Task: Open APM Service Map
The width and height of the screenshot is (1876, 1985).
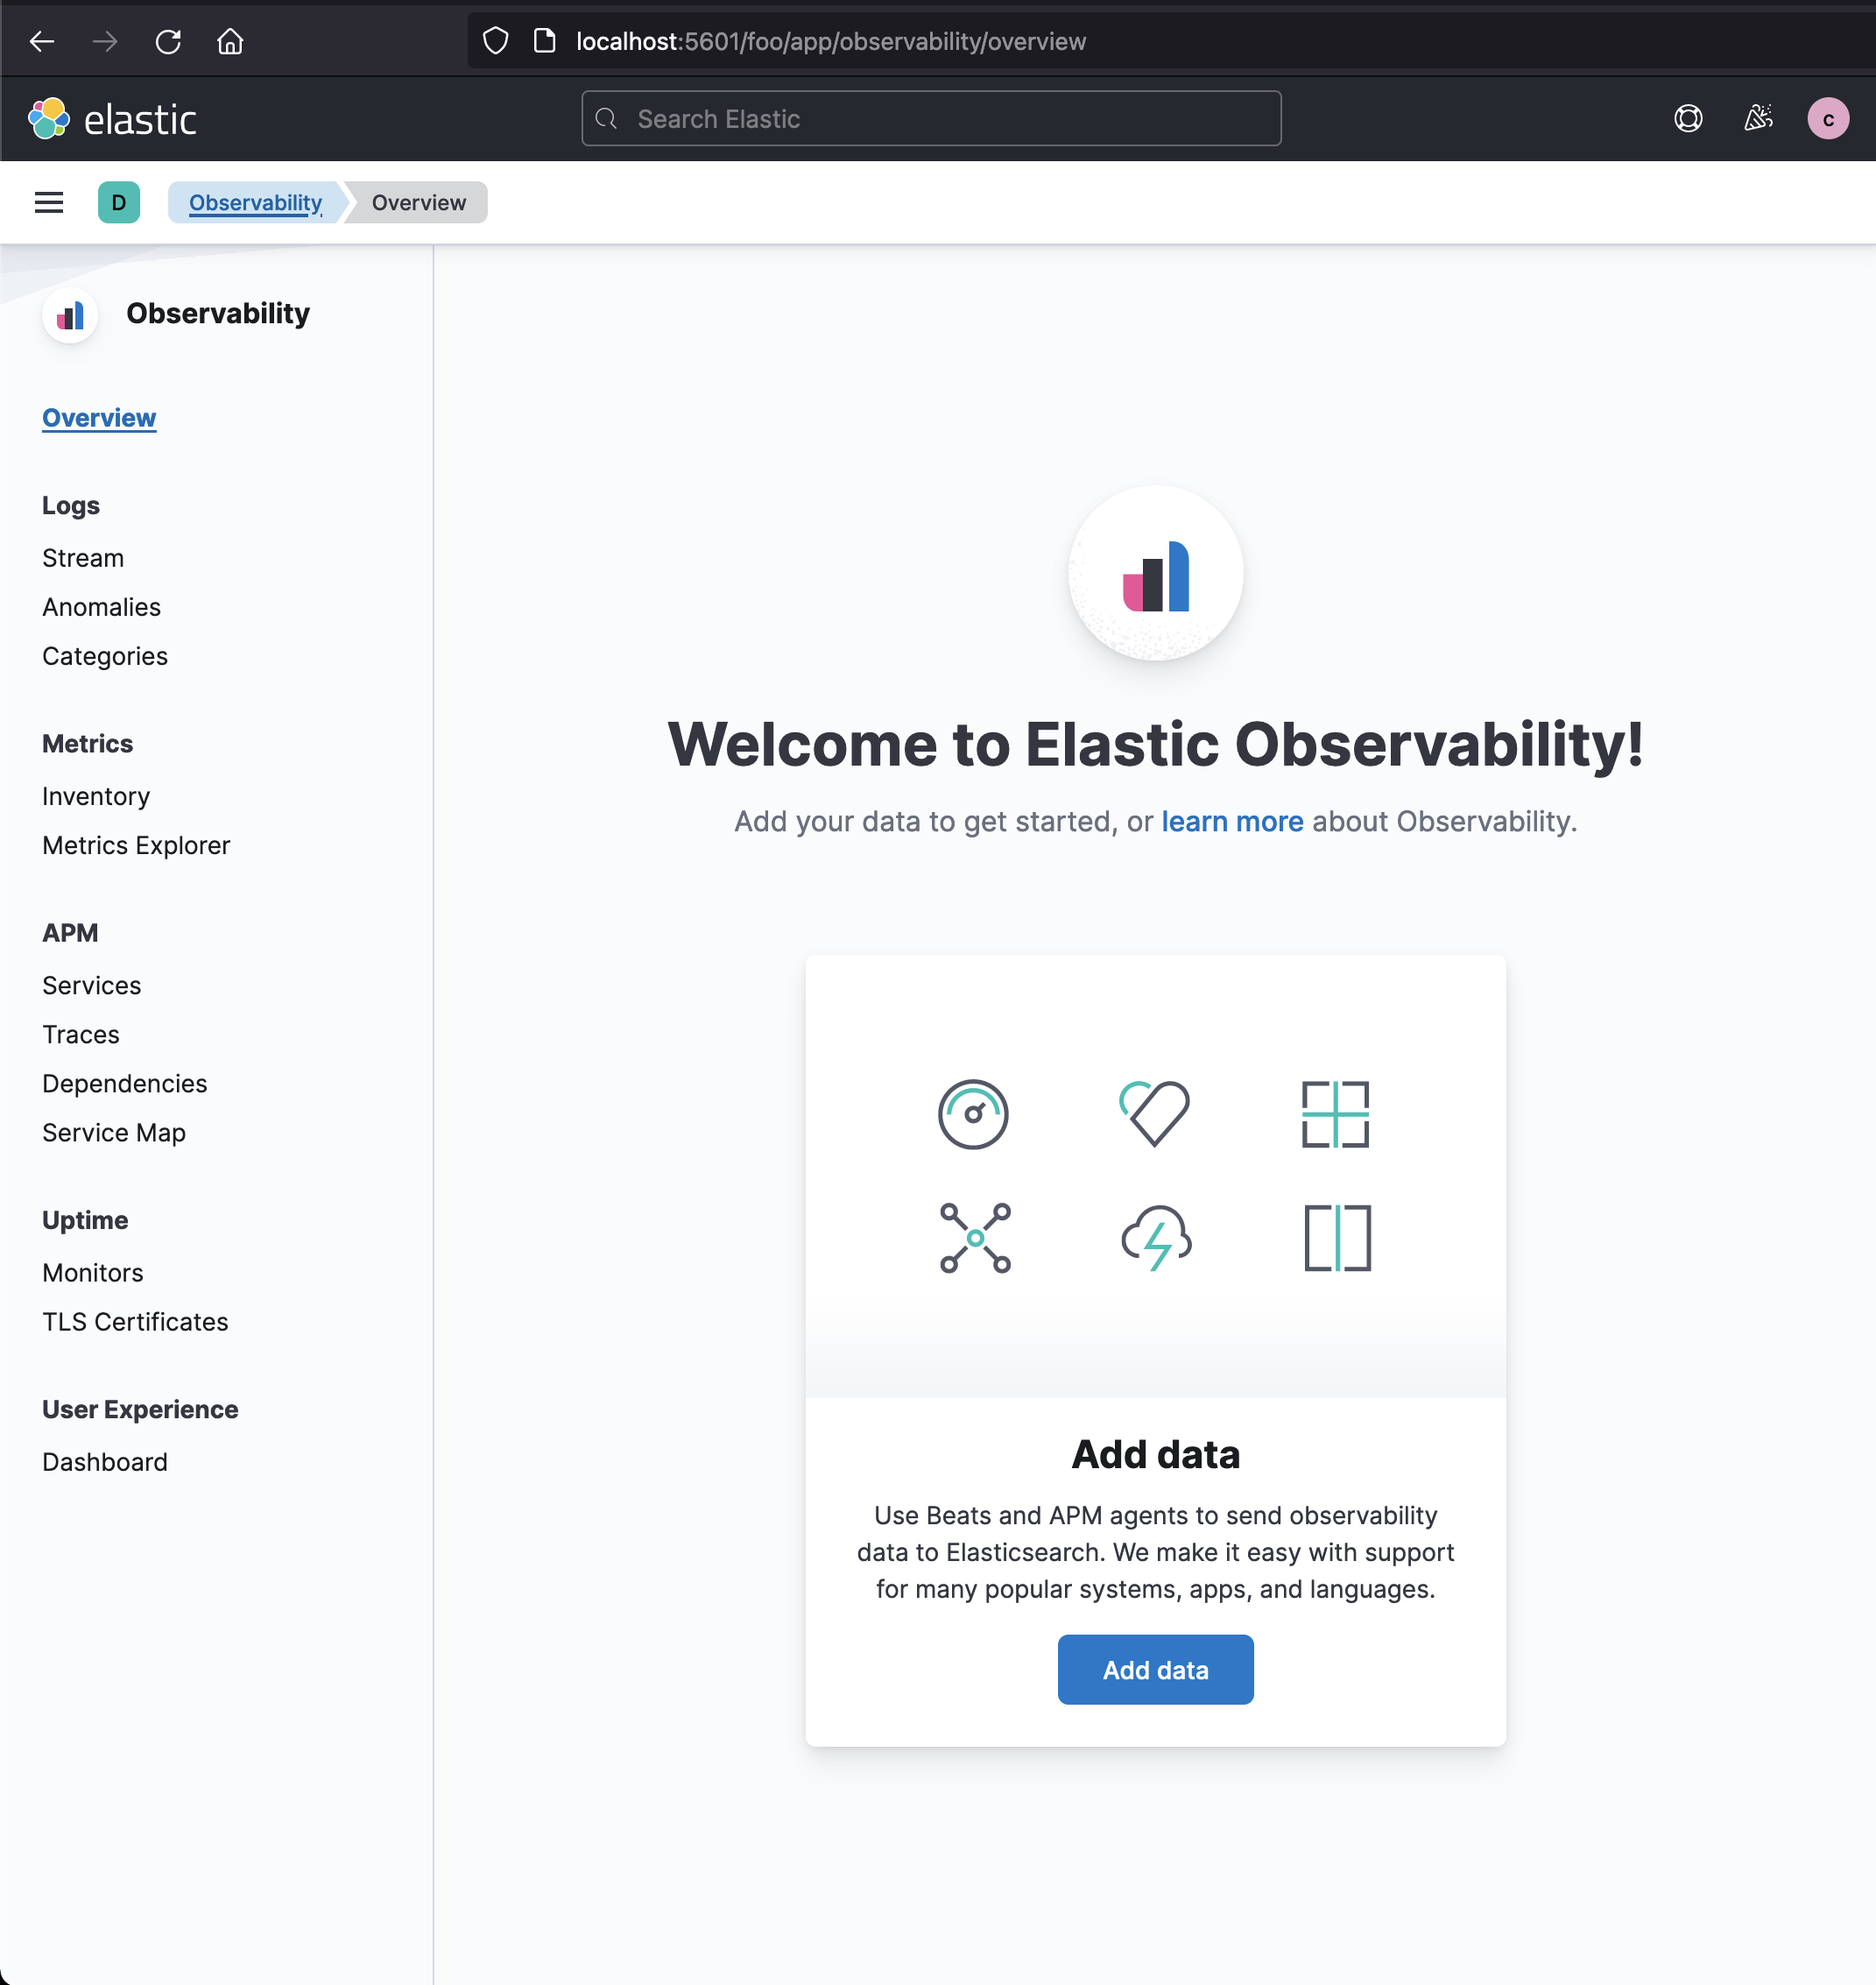Action: (114, 1132)
